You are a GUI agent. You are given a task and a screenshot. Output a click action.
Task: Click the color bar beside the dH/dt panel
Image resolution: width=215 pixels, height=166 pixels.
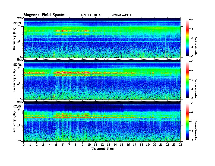click(x=187, y=38)
